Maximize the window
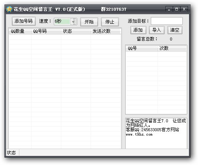Viewport: 198px width, 165px height. coord(176,9)
